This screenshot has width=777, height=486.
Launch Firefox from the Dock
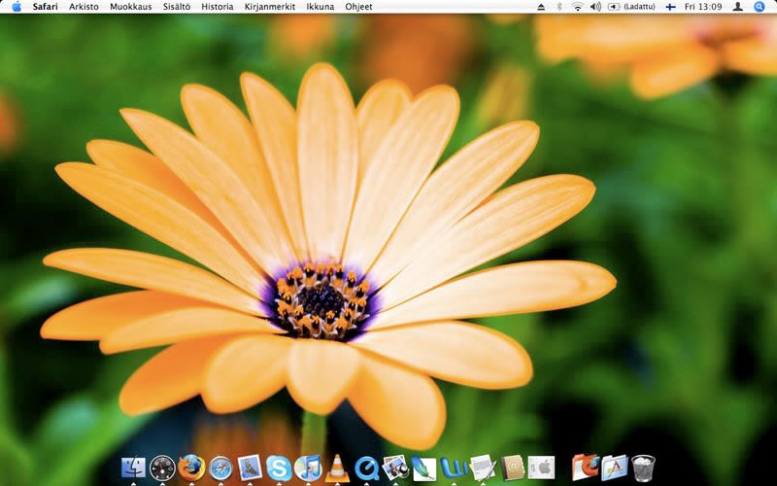(191, 468)
